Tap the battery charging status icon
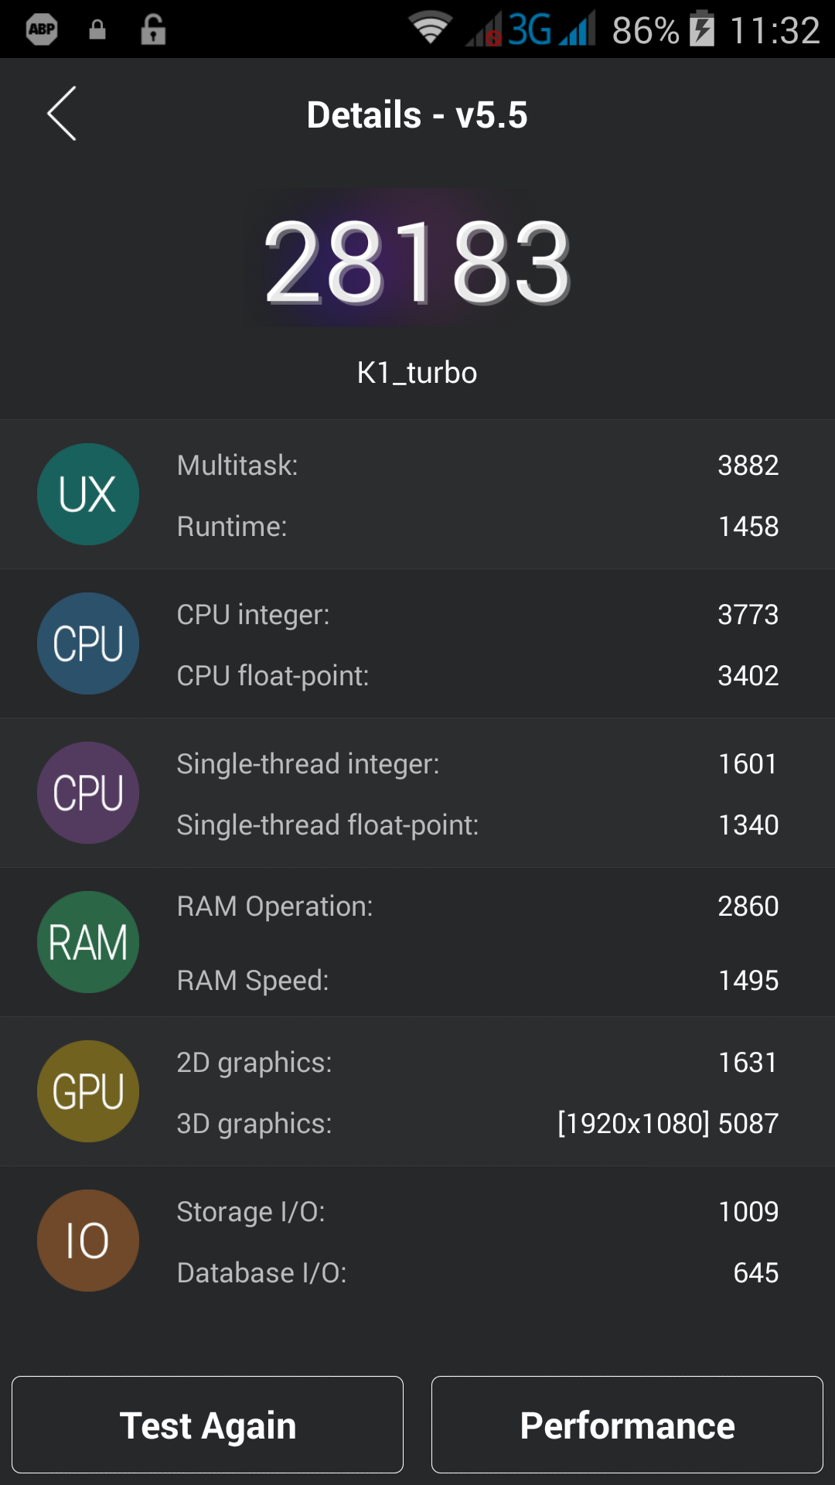This screenshot has height=1485, width=835. point(702,29)
